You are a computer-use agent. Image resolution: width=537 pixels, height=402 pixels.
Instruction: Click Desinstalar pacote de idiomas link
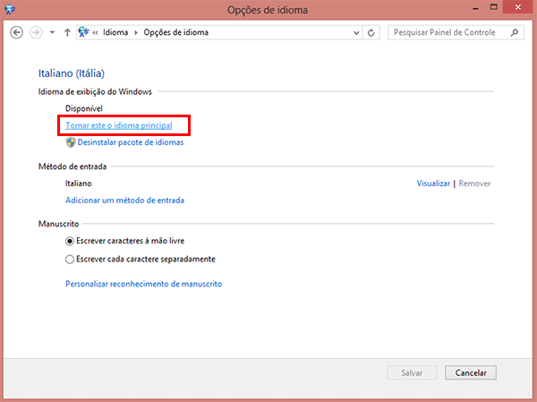coord(131,142)
